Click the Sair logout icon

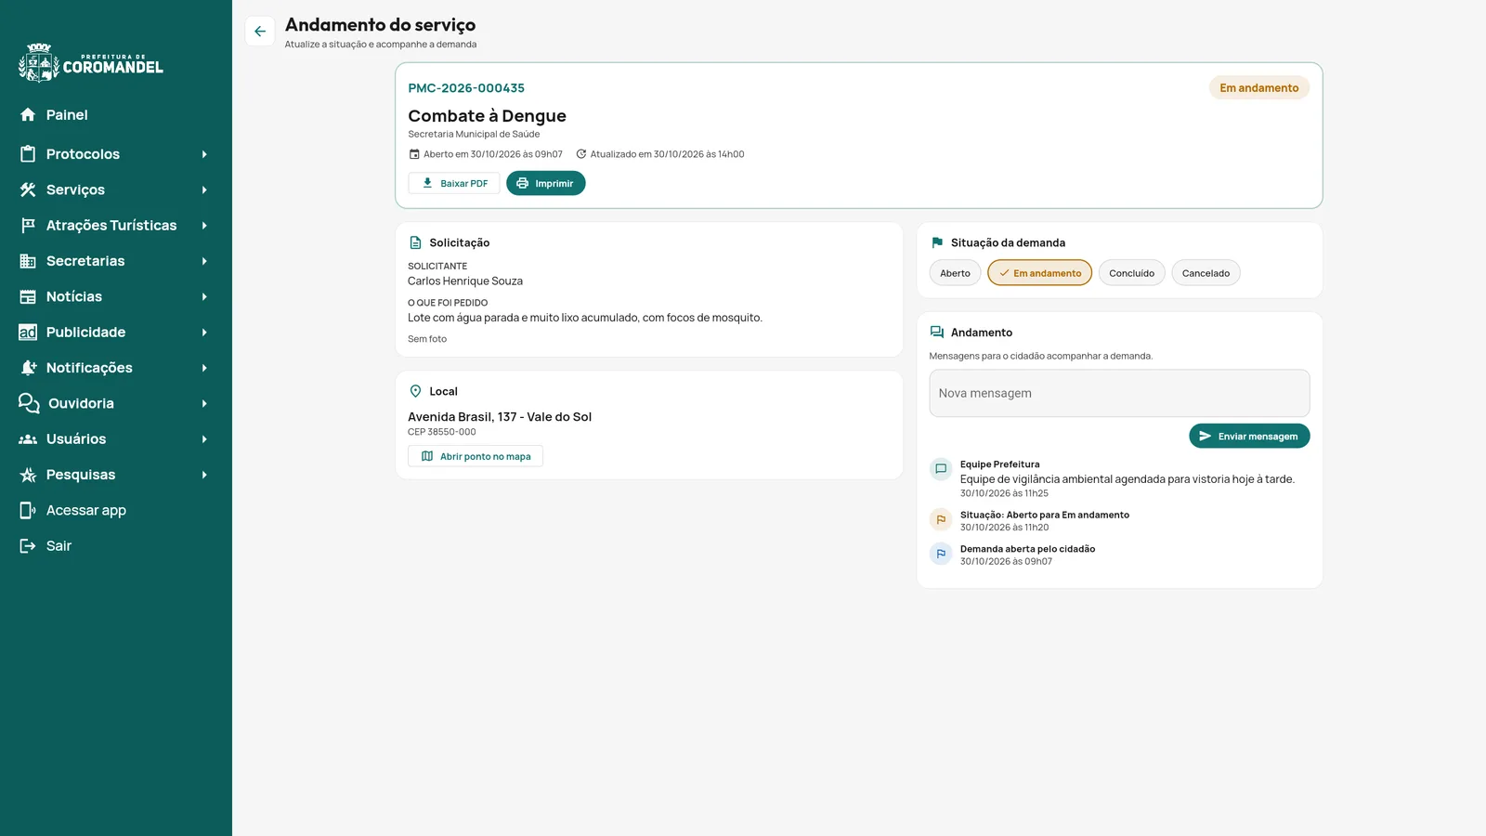[28, 546]
